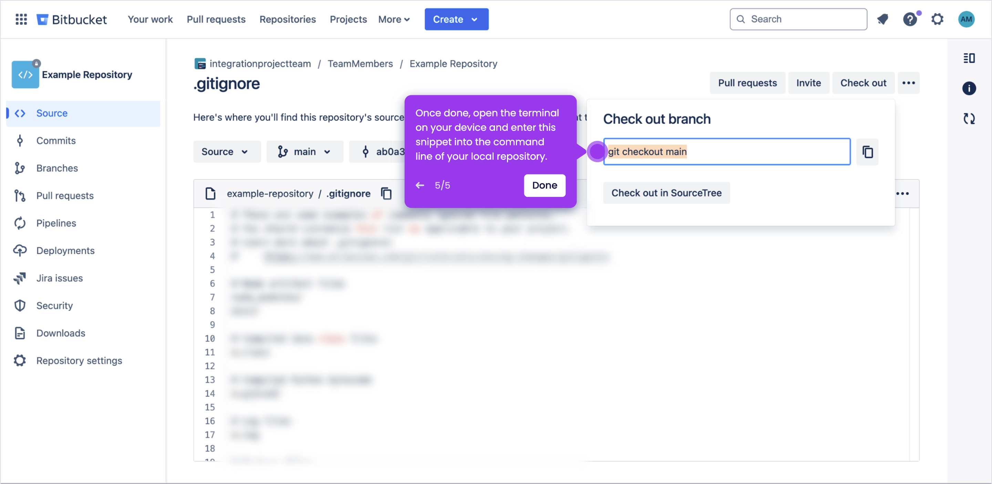Open example-repository path link
Image resolution: width=992 pixels, height=484 pixels.
(x=270, y=193)
